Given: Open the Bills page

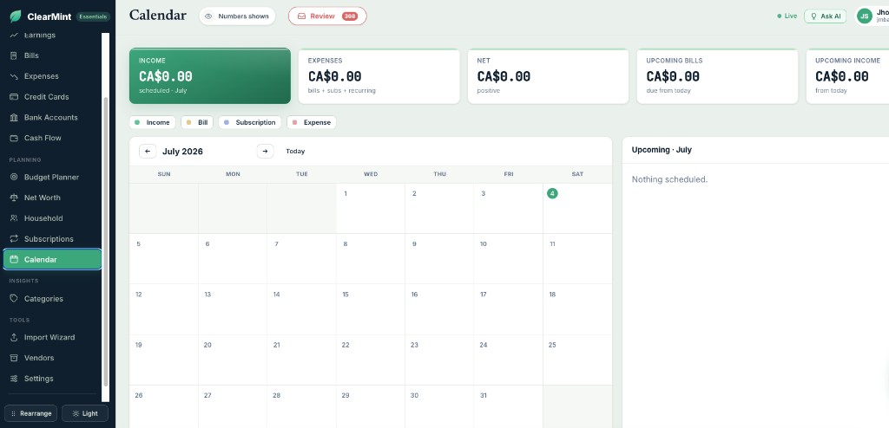Looking at the screenshot, I should coord(52,55).
